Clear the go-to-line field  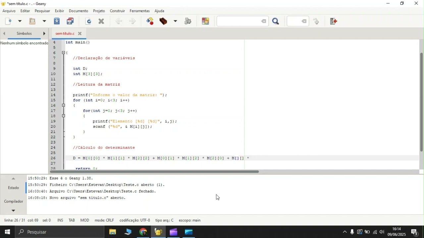coord(304,21)
